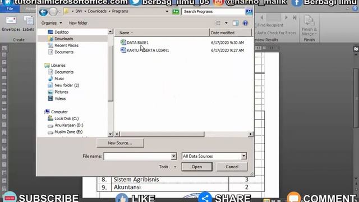
Task: Open the Videos library
Action: point(57,99)
